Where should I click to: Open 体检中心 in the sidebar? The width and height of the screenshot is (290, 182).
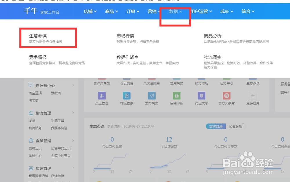35,156
